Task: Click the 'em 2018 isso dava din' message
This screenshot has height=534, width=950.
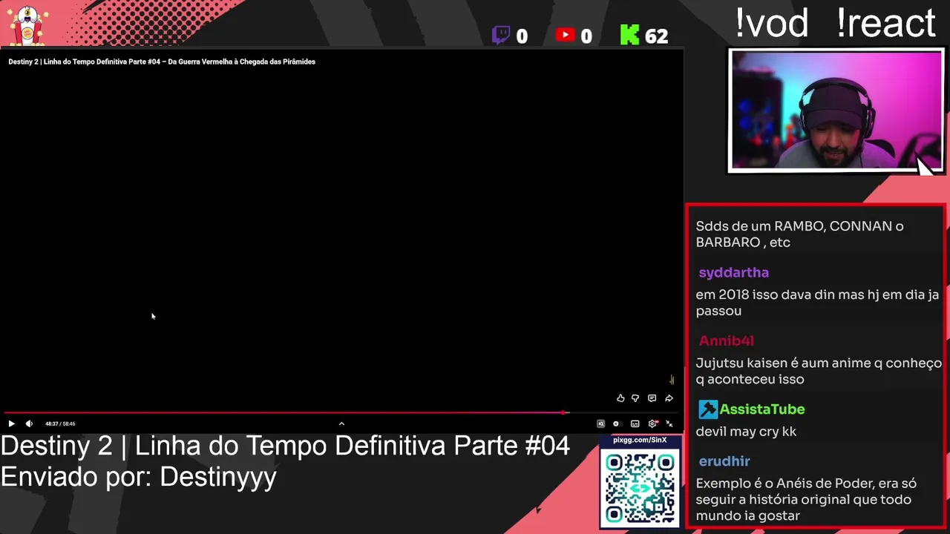Action: pyautogui.click(x=817, y=303)
